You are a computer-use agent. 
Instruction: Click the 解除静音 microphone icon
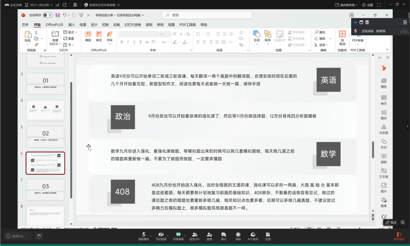pyautogui.click(x=144, y=235)
